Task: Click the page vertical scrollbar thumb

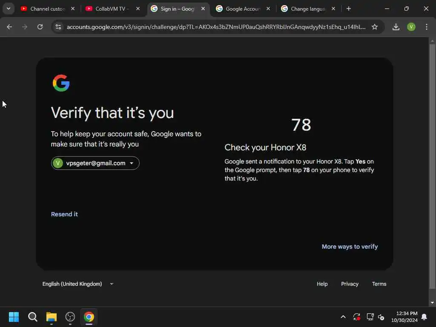Action: pos(432,166)
